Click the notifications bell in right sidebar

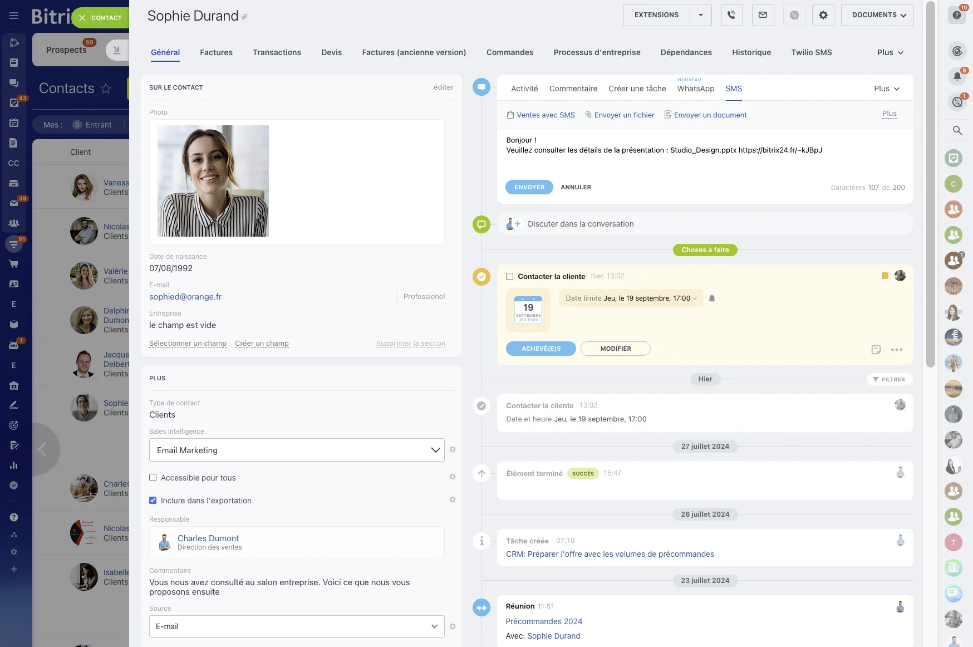pyautogui.click(x=957, y=76)
